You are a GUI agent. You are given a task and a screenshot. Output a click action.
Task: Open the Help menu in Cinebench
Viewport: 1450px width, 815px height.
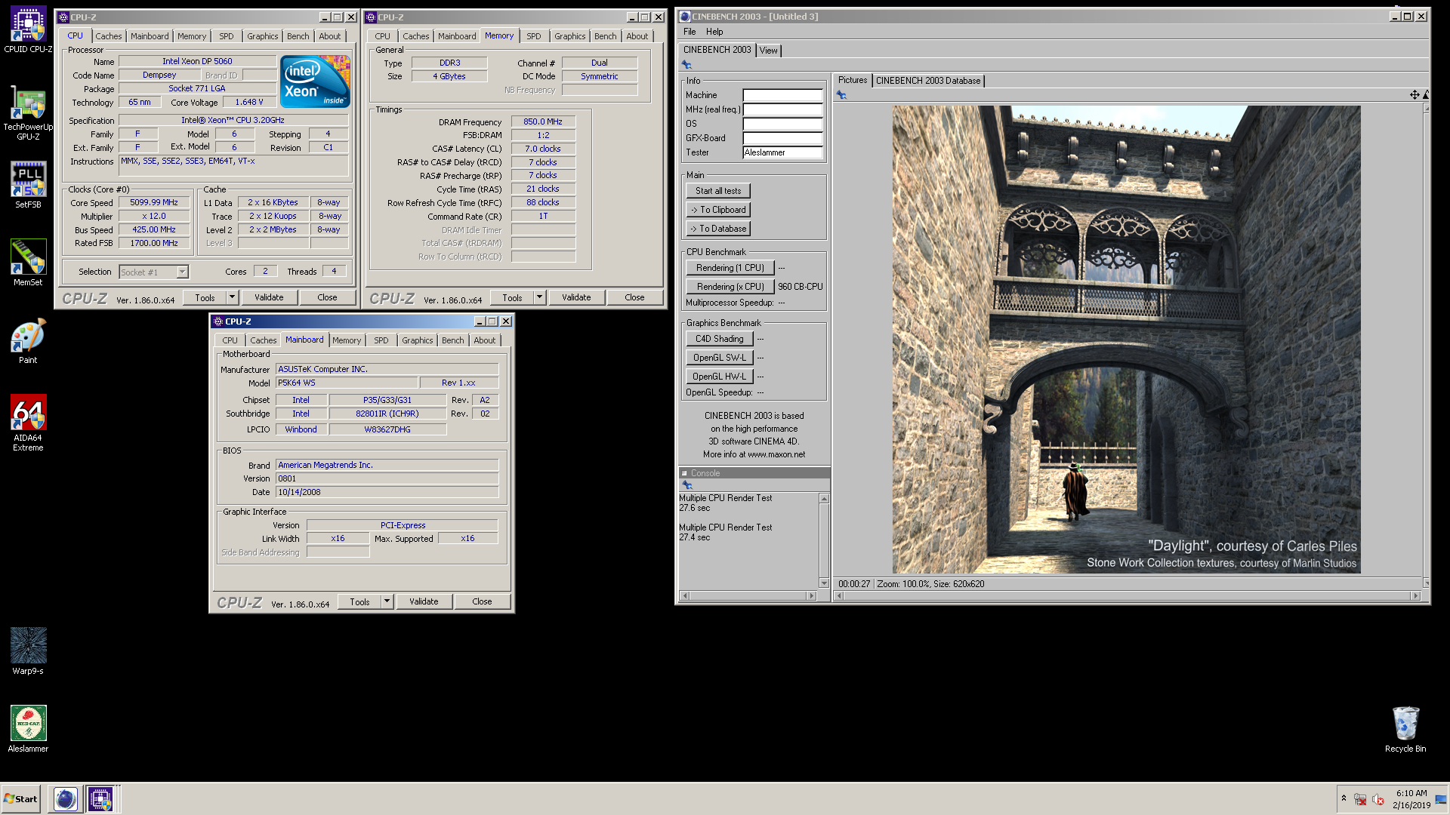(x=714, y=32)
